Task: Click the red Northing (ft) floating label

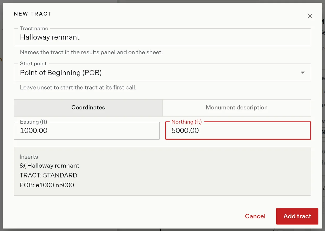Action: tap(186, 122)
